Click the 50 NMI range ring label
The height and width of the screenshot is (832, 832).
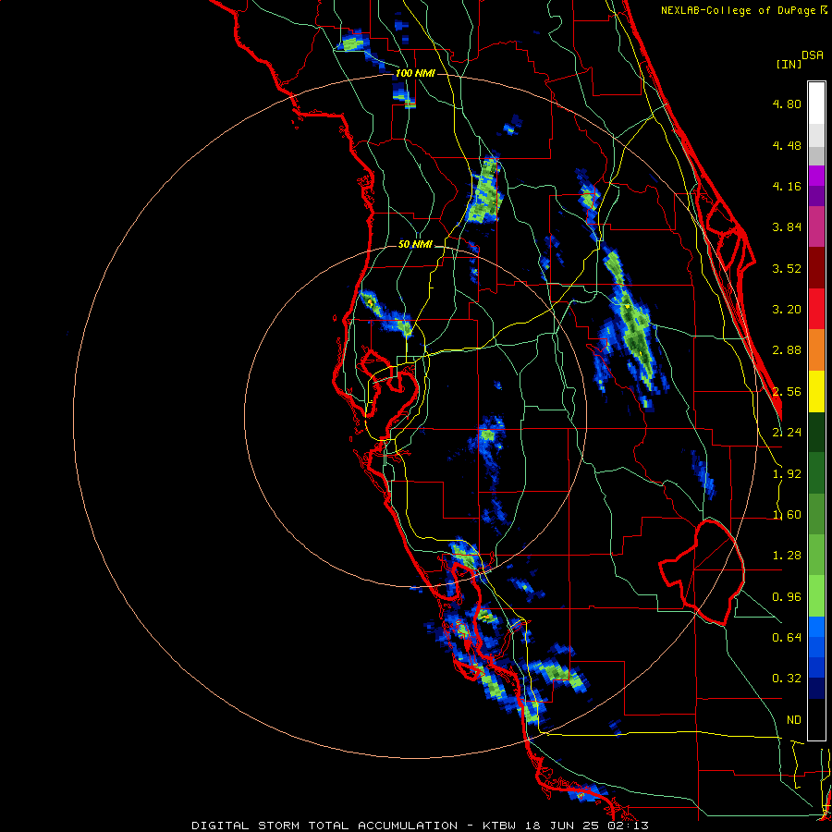click(x=415, y=244)
